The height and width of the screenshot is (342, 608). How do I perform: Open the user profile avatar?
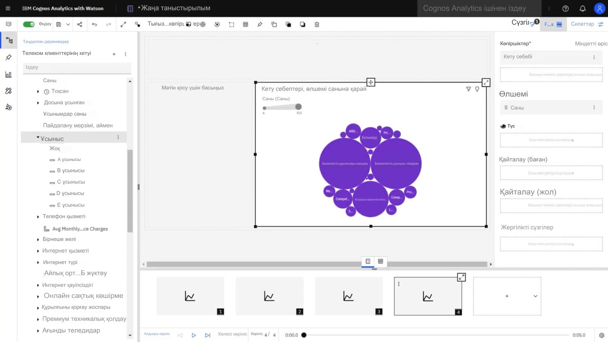(x=600, y=8)
